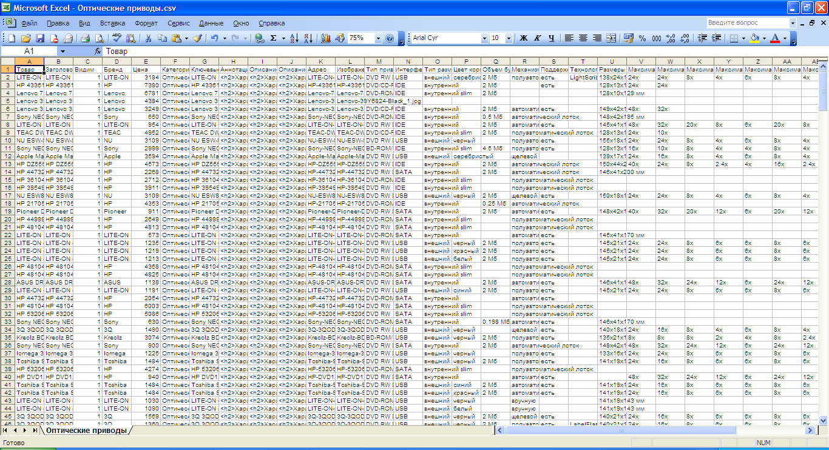Create a new blank workbook
Screen dimensions: 829x450
[13, 38]
